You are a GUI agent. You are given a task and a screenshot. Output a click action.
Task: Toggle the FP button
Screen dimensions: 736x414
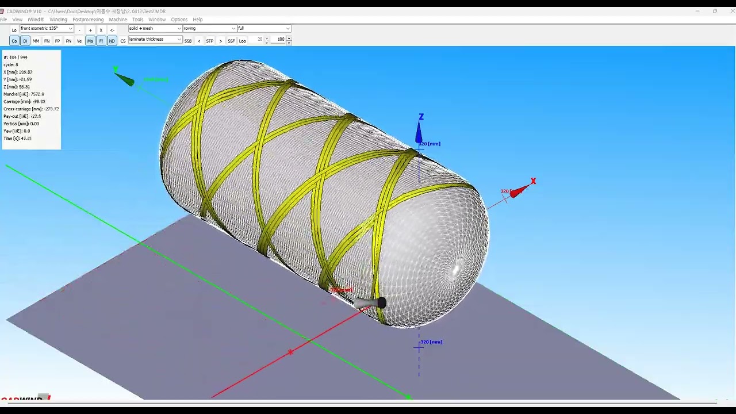[x=57, y=41]
